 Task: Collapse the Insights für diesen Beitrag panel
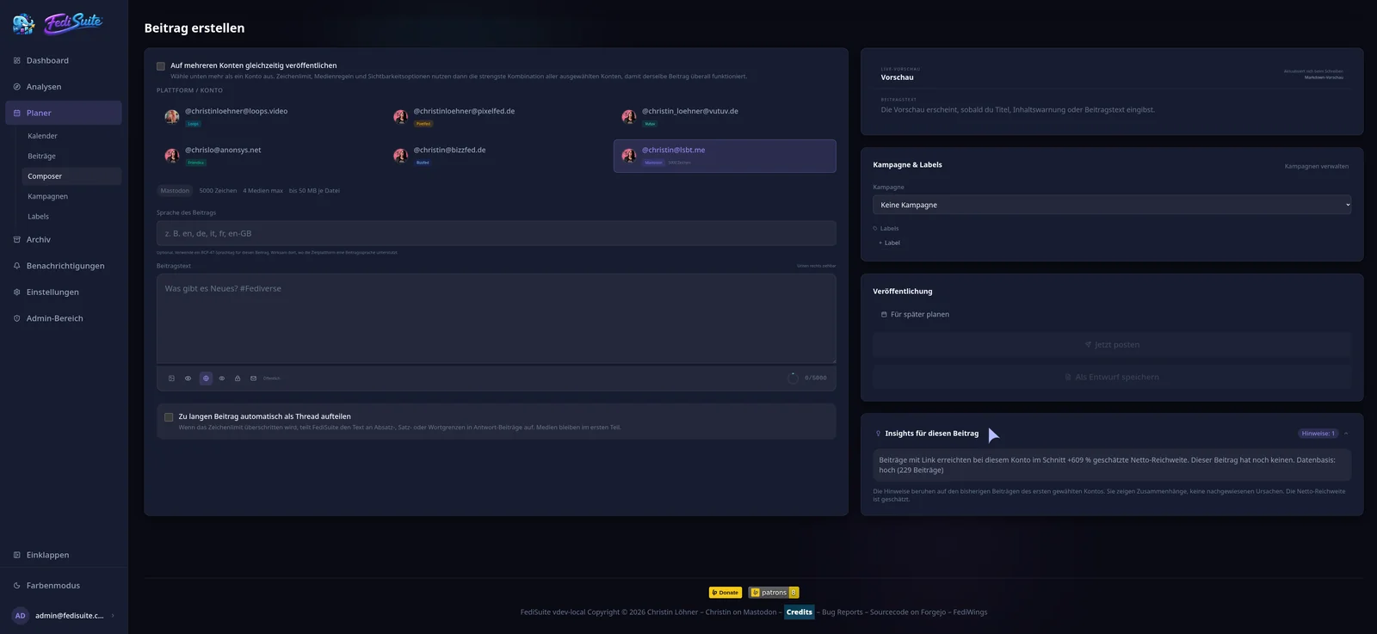(1346, 434)
